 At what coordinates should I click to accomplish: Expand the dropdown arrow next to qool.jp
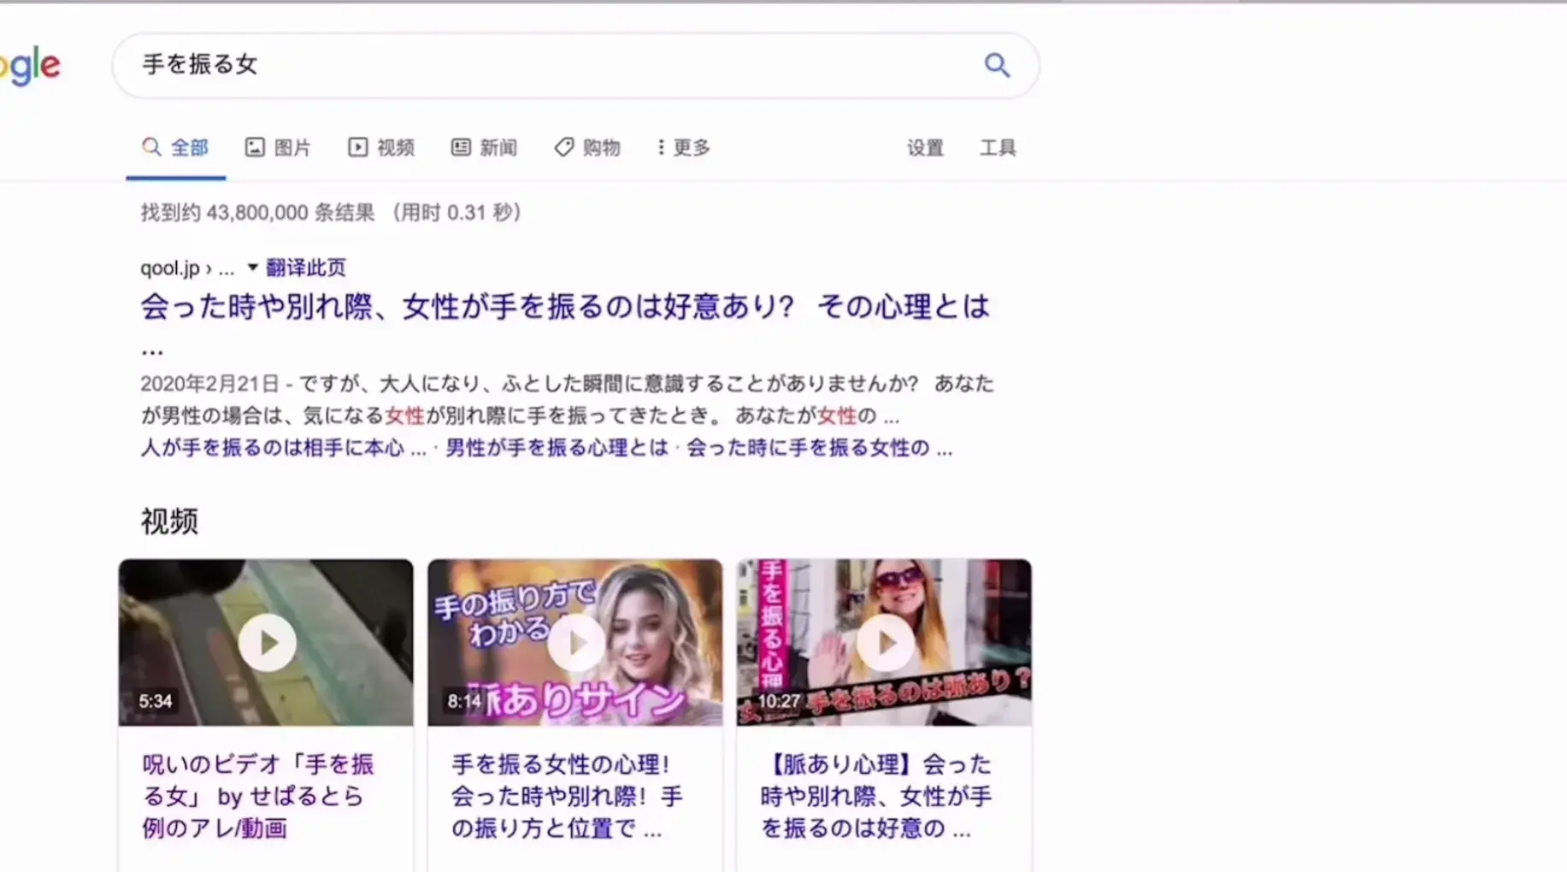pyautogui.click(x=252, y=268)
